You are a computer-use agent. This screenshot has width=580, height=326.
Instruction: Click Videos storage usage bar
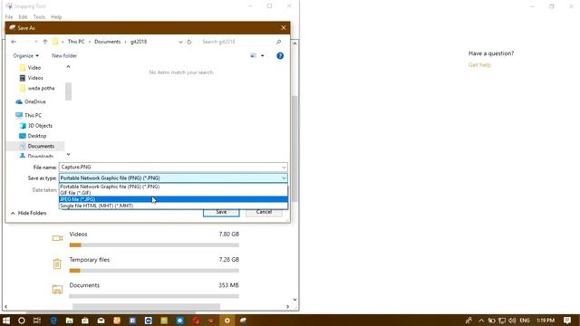tap(154, 245)
